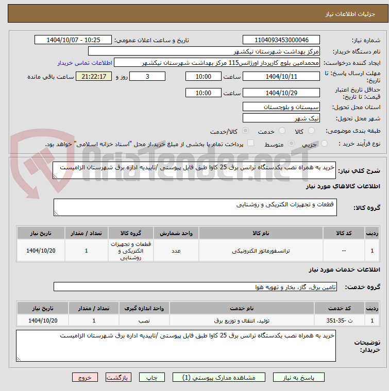The image size is (389, 391).
Task: Click 'نام خدمت' column header
Action: pos(242,309)
